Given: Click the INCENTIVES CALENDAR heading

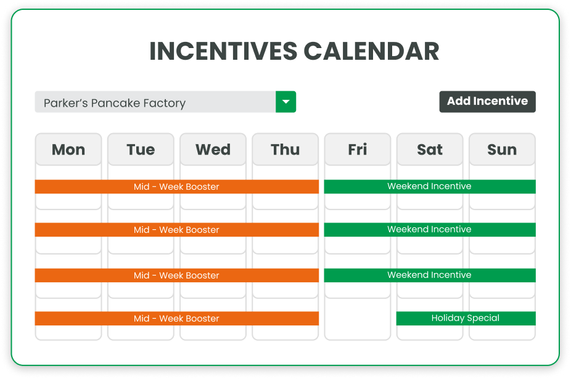Looking at the screenshot, I should [294, 51].
